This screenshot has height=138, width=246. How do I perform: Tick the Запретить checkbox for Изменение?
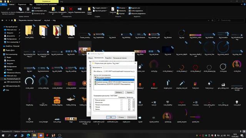tap(129, 102)
